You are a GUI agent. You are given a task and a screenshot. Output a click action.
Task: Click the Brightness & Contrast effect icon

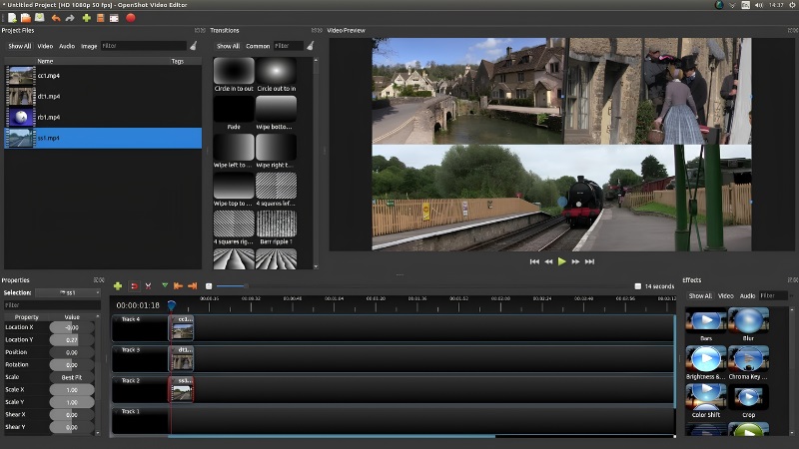click(x=706, y=359)
